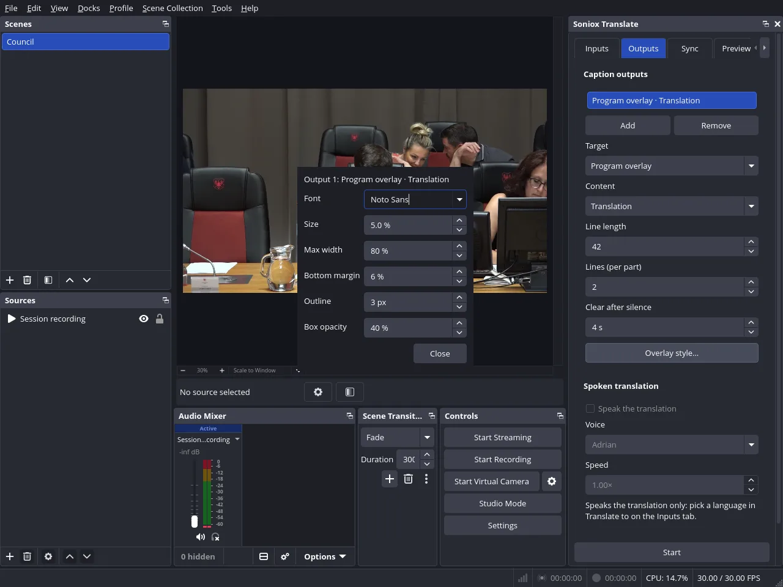
Task: Toggle audio monitoring headphone icon
Action: pyautogui.click(x=215, y=537)
